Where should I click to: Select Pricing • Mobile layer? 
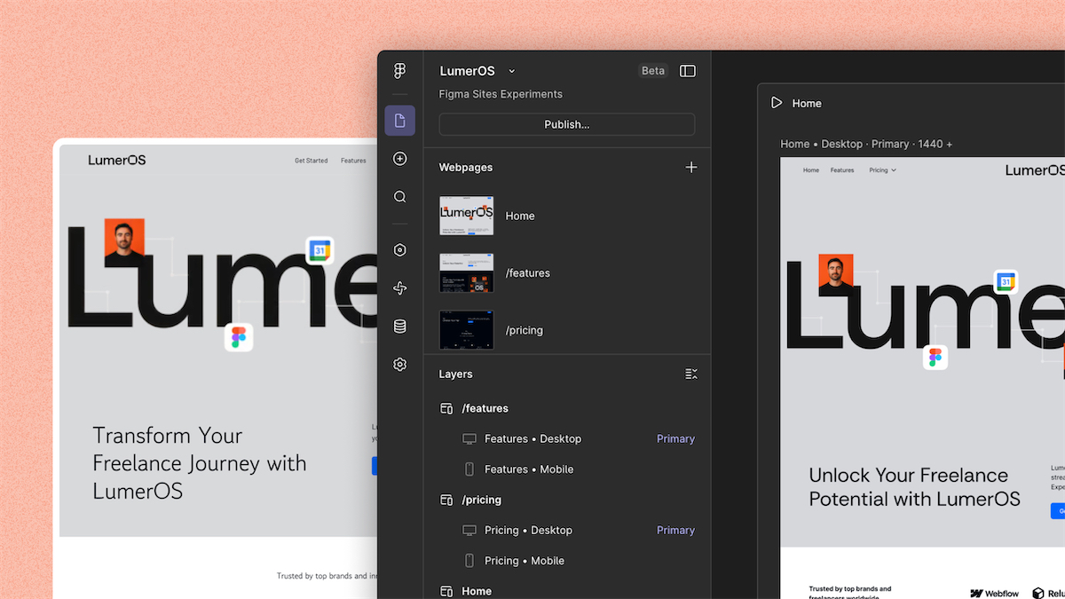(568, 561)
